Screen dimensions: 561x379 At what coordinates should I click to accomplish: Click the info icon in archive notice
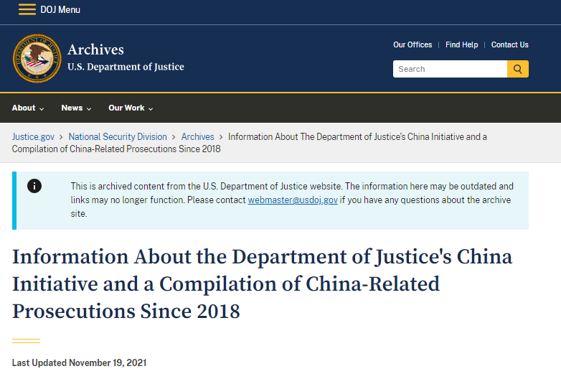pyautogui.click(x=34, y=186)
